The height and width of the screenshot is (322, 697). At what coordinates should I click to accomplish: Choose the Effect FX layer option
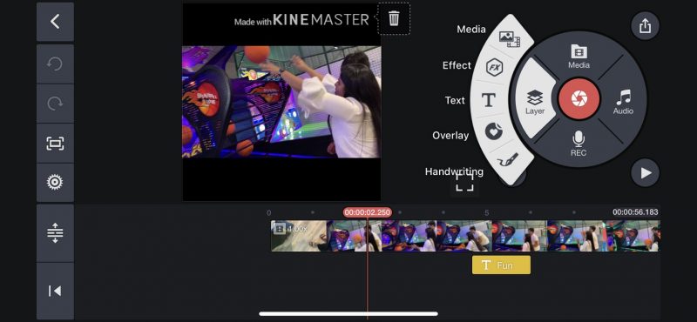click(494, 68)
